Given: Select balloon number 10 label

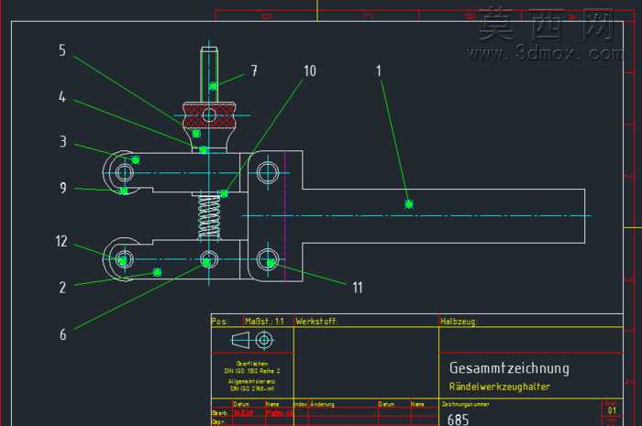Looking at the screenshot, I should coord(310,71).
